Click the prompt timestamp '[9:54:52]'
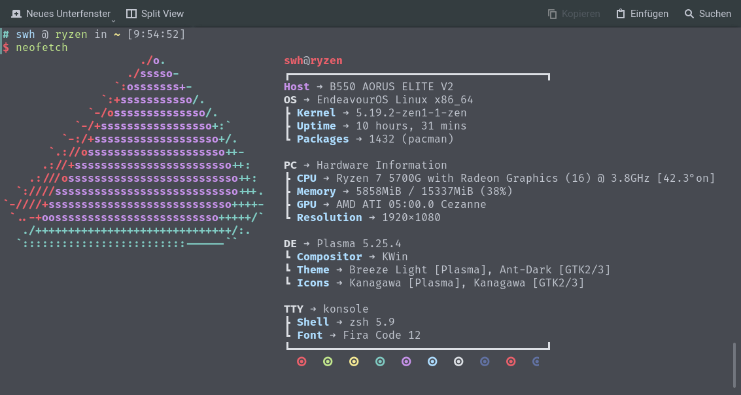 [156, 35]
